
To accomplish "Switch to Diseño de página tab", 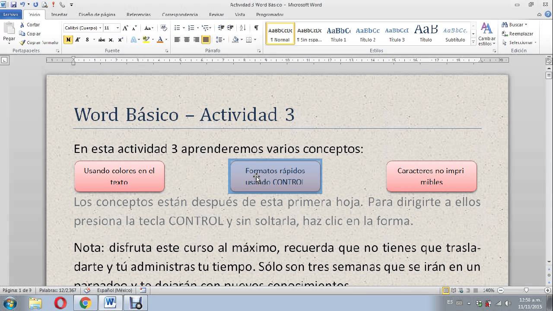I will pyautogui.click(x=97, y=15).
